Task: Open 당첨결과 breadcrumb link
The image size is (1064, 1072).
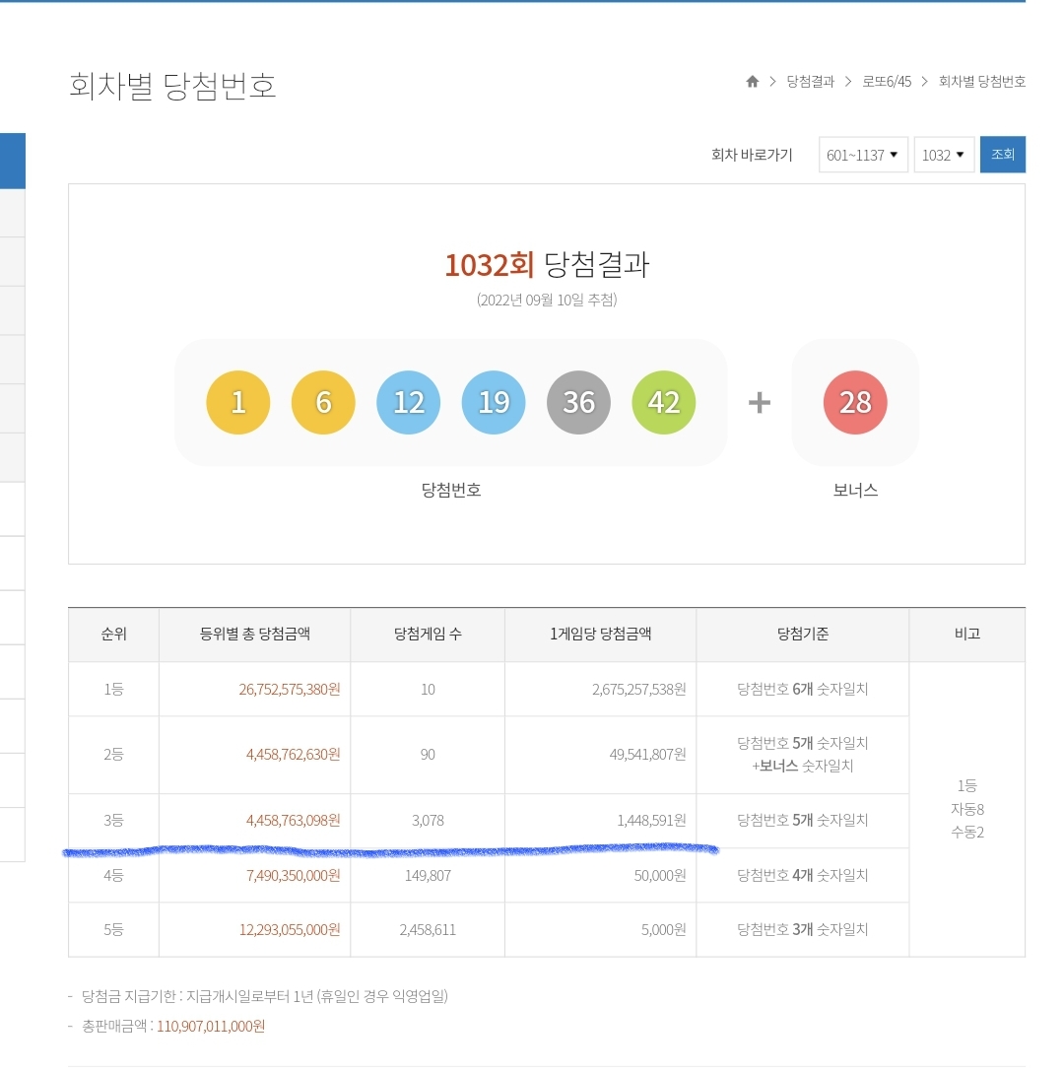Action: click(810, 82)
